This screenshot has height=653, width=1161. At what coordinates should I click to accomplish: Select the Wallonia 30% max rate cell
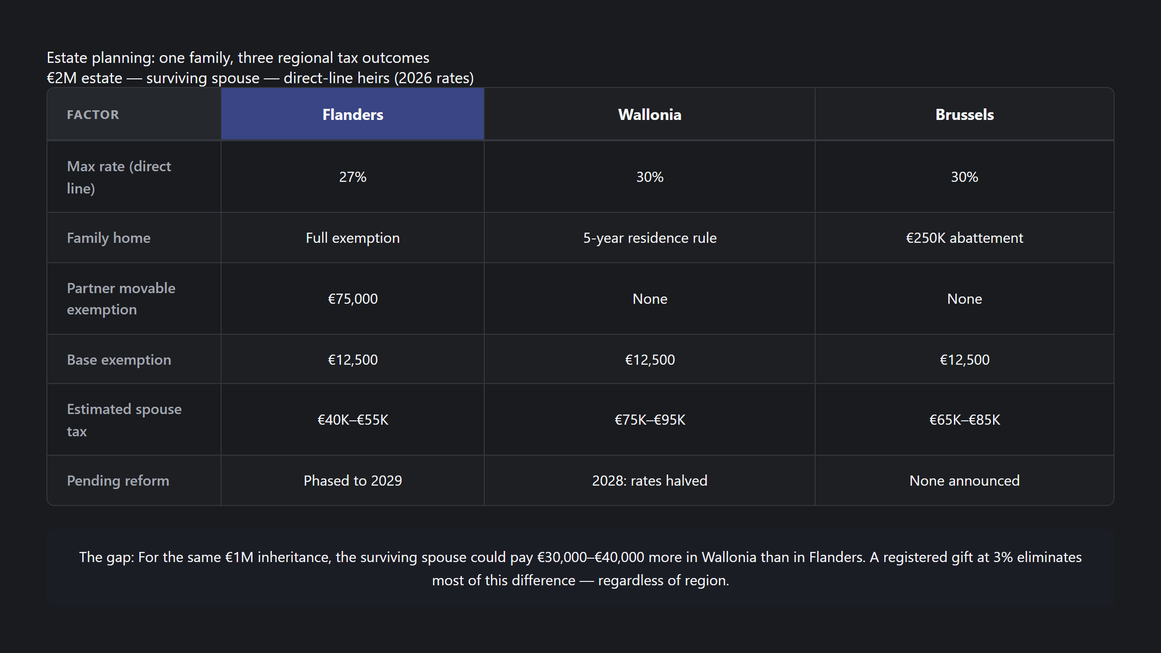point(649,177)
